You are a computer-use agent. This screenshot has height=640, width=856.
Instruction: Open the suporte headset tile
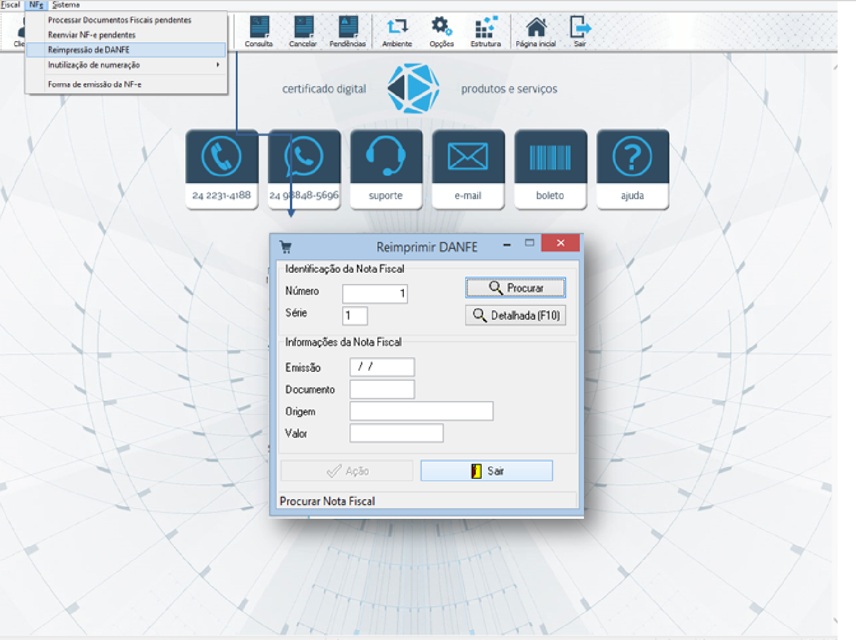(x=386, y=169)
